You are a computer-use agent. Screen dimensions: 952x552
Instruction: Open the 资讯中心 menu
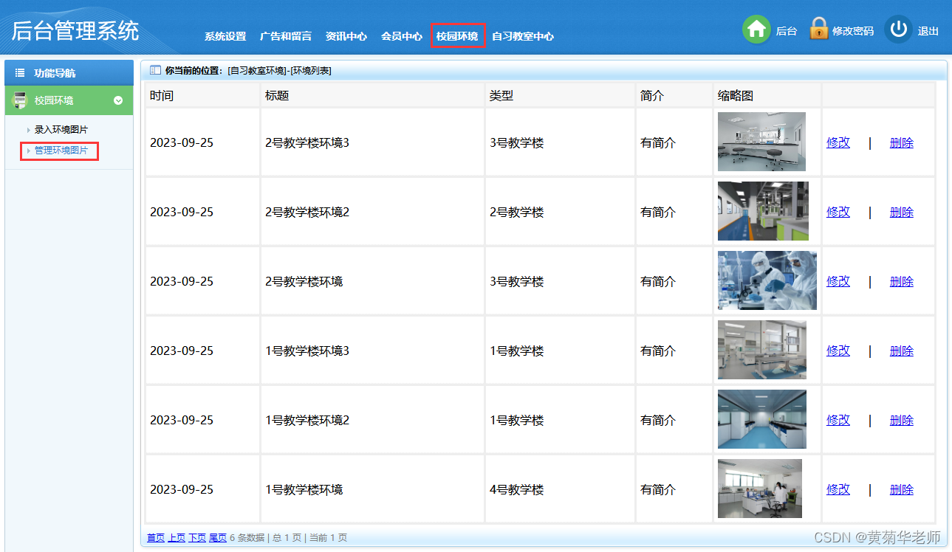click(346, 36)
